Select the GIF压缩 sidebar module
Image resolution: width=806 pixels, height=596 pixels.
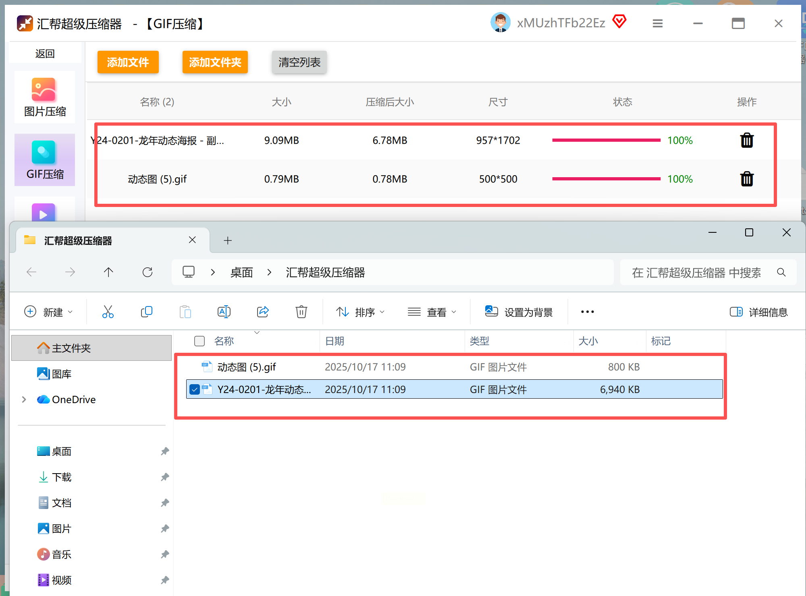click(44, 160)
